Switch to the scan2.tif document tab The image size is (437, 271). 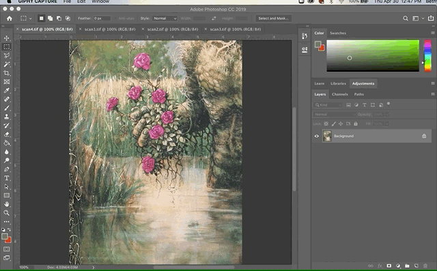173,29
